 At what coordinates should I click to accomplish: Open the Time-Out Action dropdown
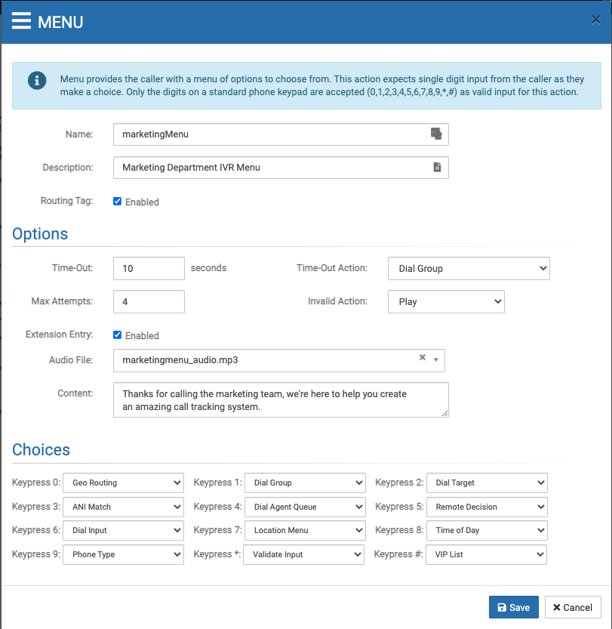pos(469,268)
